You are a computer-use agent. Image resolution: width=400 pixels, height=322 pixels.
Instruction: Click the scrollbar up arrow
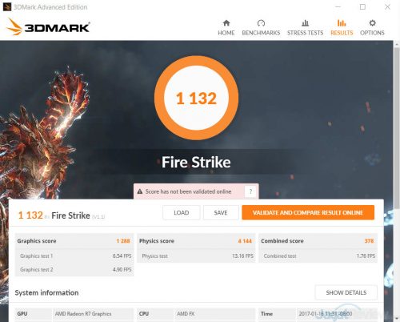click(x=397, y=44)
